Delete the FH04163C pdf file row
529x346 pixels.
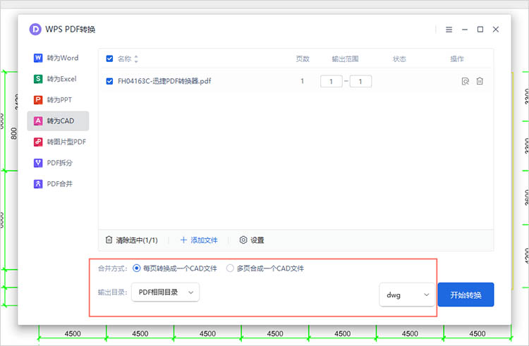(x=480, y=81)
